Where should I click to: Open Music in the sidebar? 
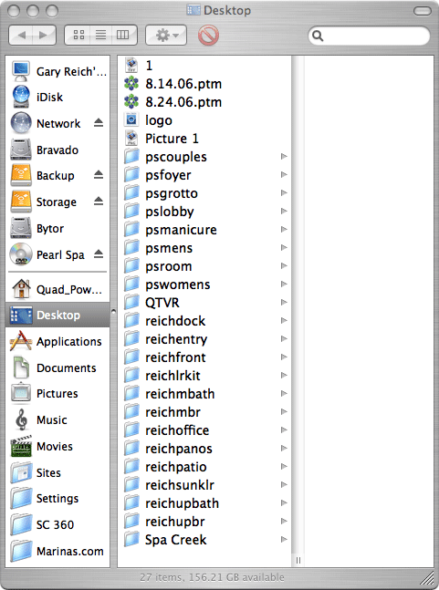point(58,419)
